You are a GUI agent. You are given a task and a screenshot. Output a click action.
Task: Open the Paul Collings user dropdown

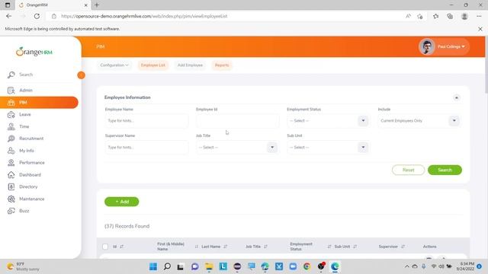click(451, 46)
